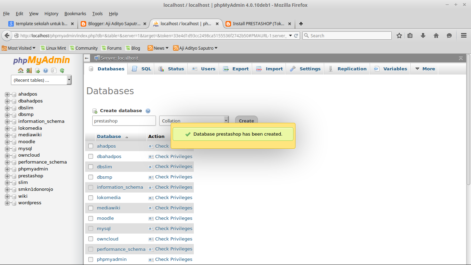Click the MySQL documentation pages icon
This screenshot has height=265, width=471.
(54, 70)
